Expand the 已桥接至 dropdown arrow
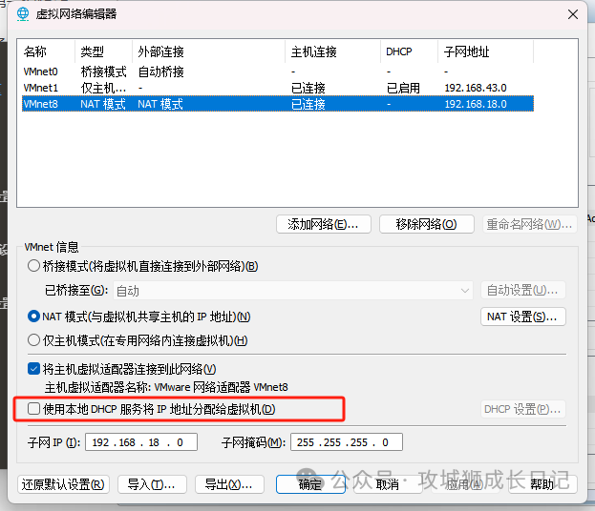Screen dimensions: 595x511 tap(465, 291)
